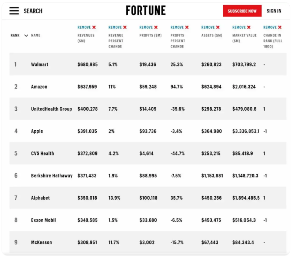The image size is (293, 257).
Task: Remove the Profits ($M) column via X icon
Action: click(x=156, y=27)
